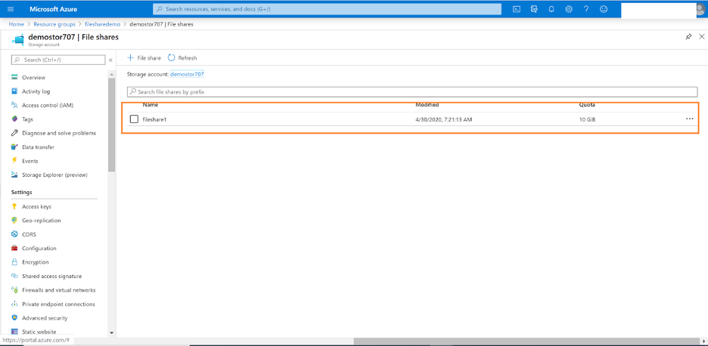Viewport: 708px width, 346px height.
Task: Click the add File share button
Action: tap(144, 57)
